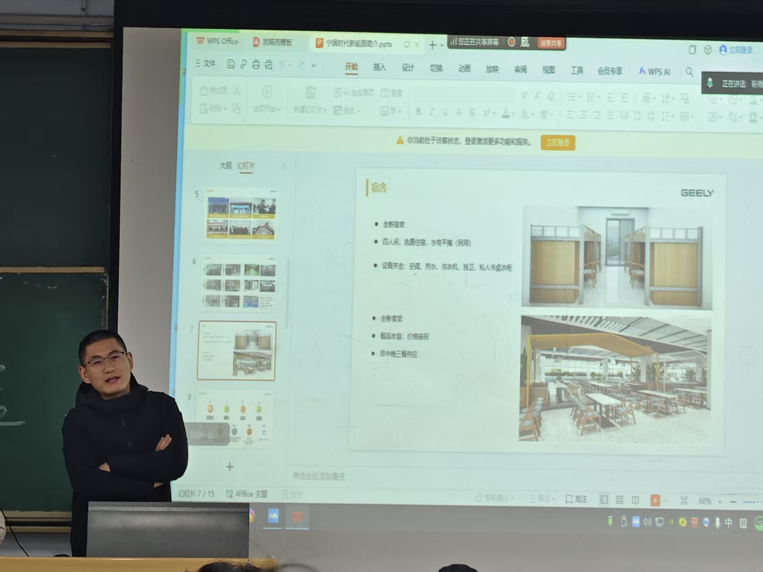The image size is (763, 572).
Task: Click the print icon in quick access toolbar
Action: (256, 65)
